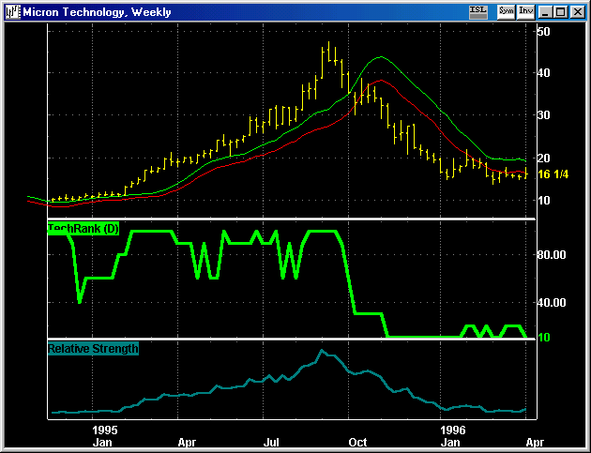The height and width of the screenshot is (453, 591).
Task: Click the 1995 year label on time axis
Action: 105,430
